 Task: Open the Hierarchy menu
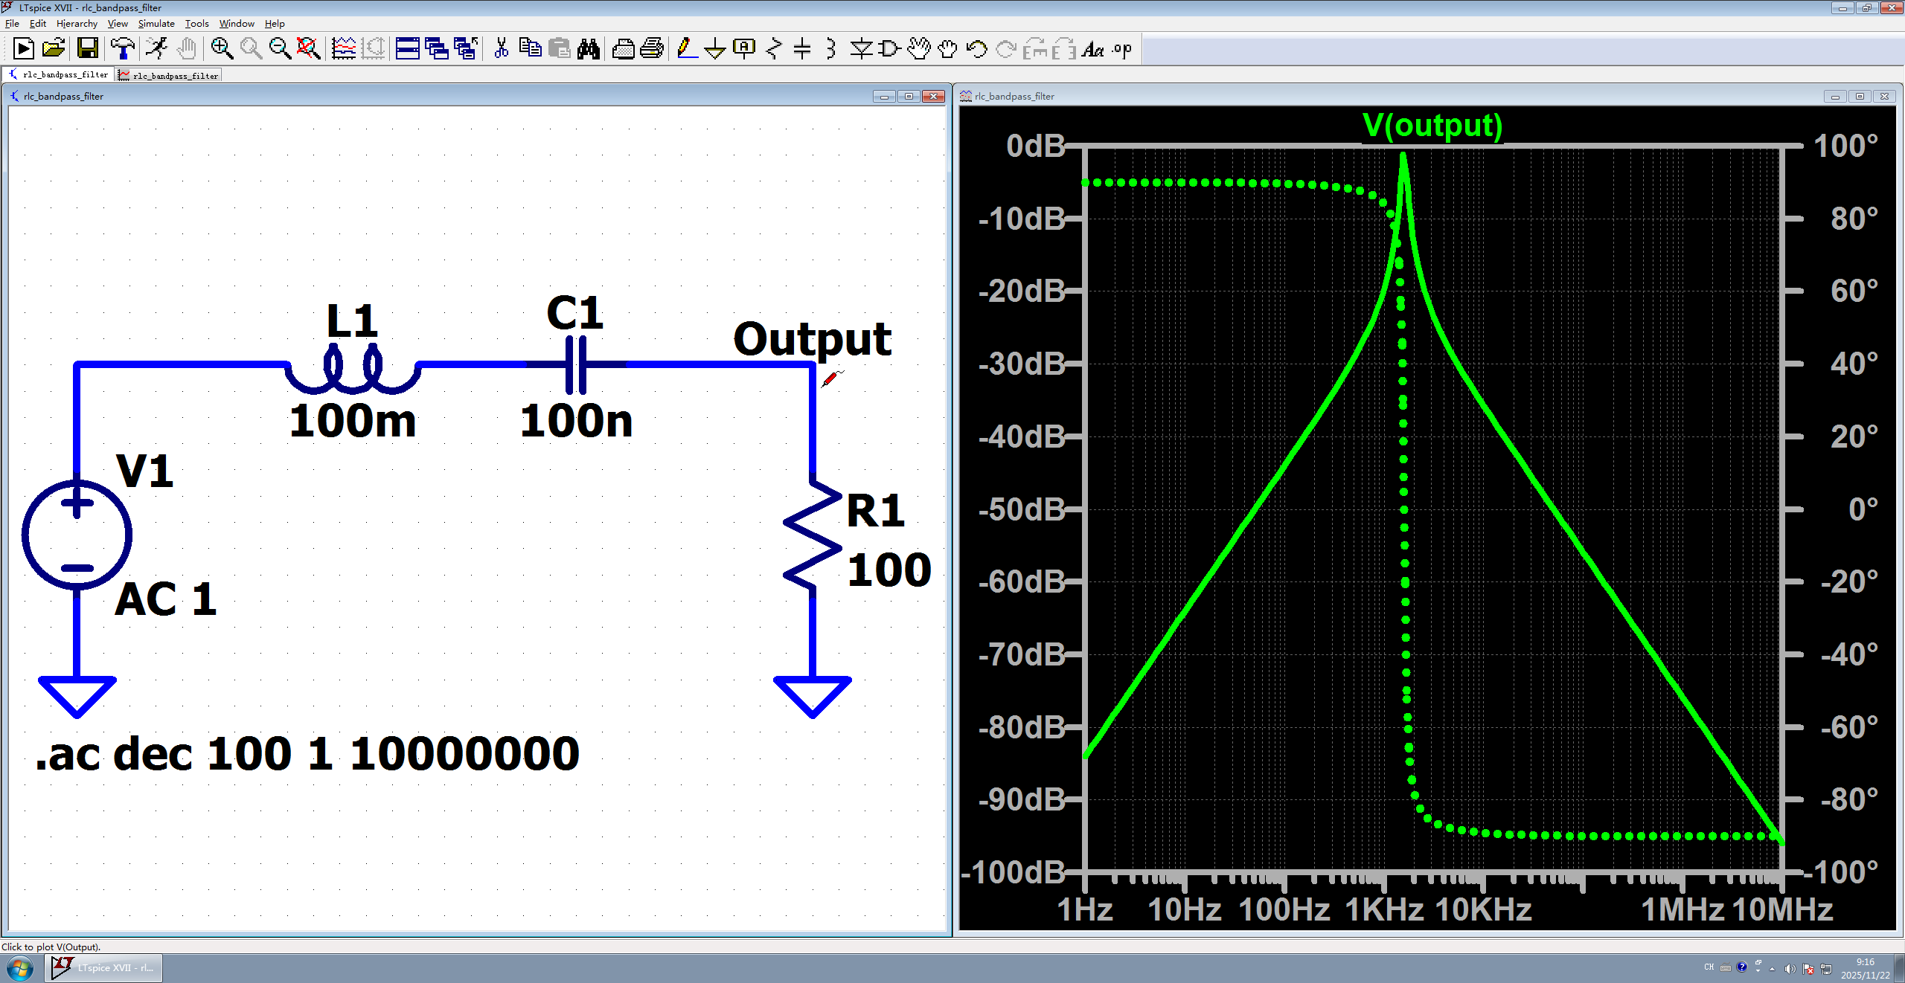click(x=77, y=24)
